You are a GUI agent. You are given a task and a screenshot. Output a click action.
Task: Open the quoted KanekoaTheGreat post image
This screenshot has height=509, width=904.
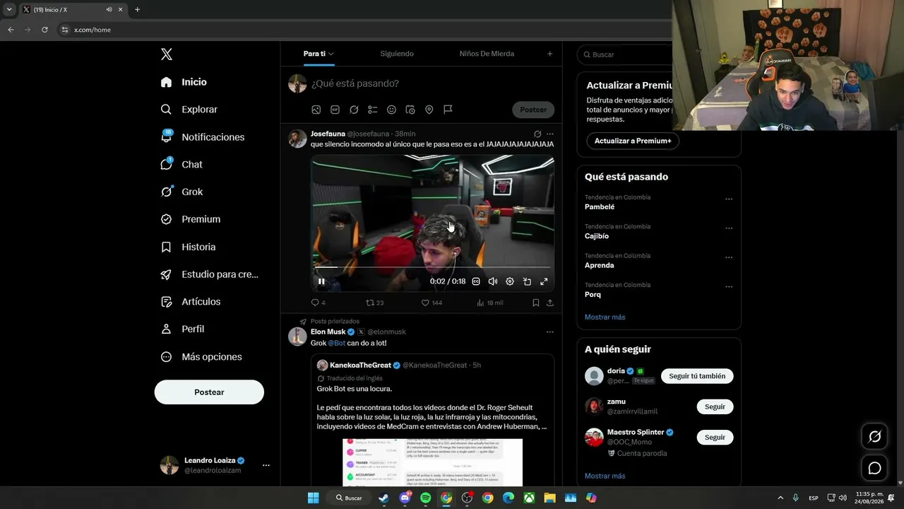[x=432, y=462]
